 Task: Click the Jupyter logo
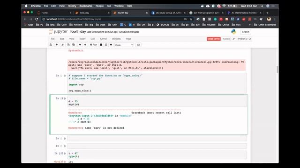point(58,32)
